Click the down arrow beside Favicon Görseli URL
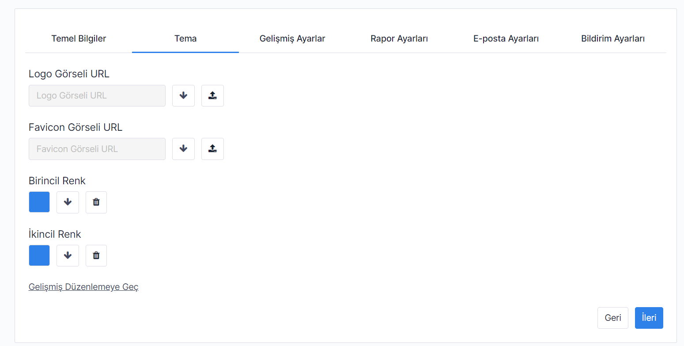Viewport: 684px width, 346px height. pyautogui.click(x=183, y=149)
